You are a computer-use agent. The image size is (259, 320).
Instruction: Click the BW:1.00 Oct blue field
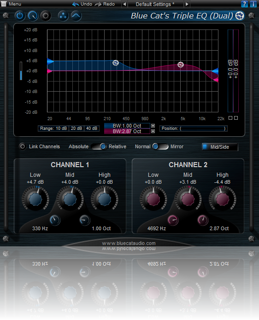(x=127, y=126)
